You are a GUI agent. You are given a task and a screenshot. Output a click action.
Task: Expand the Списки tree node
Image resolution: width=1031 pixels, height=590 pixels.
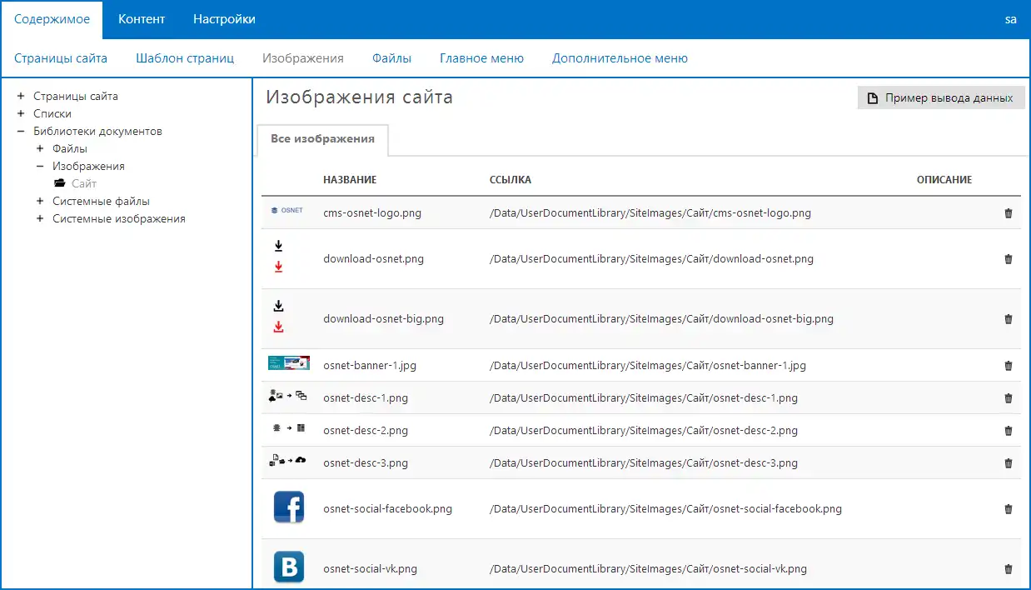[21, 113]
